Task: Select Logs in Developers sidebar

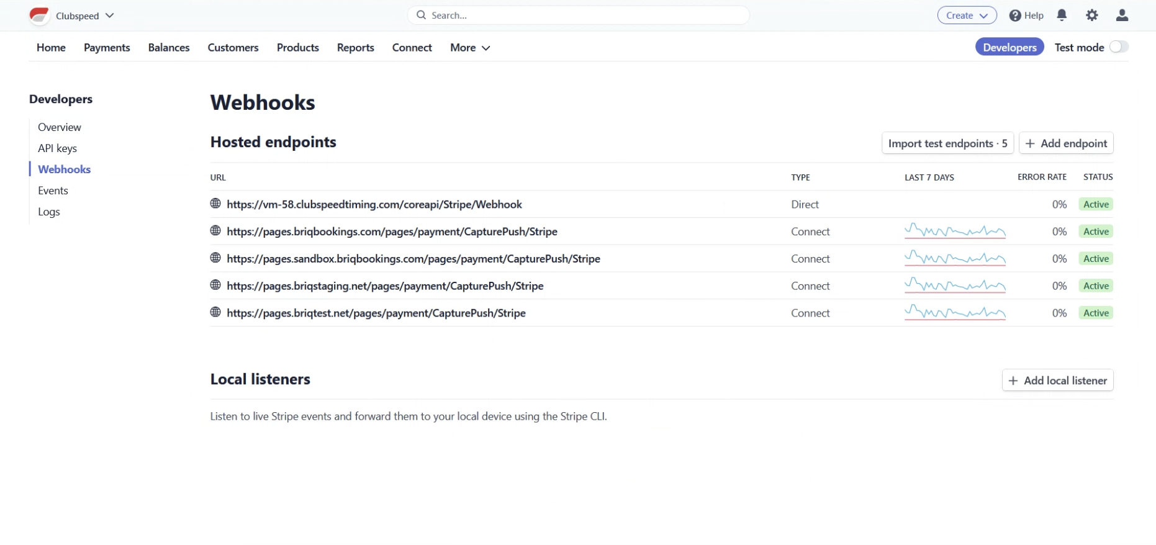Action: pos(49,212)
